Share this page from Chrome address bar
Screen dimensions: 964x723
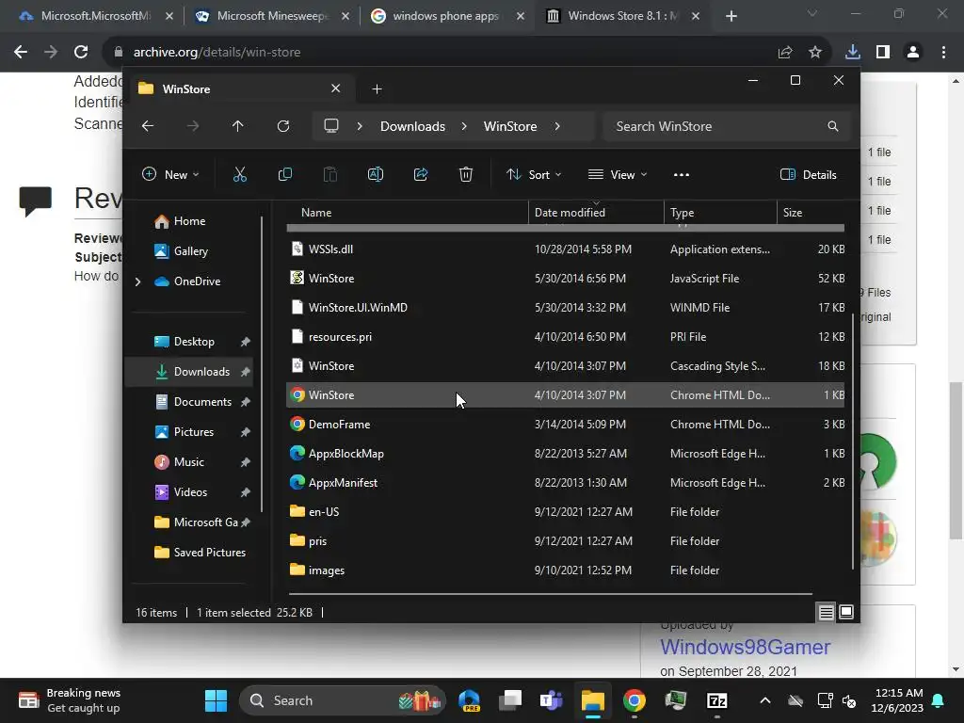[785, 53]
